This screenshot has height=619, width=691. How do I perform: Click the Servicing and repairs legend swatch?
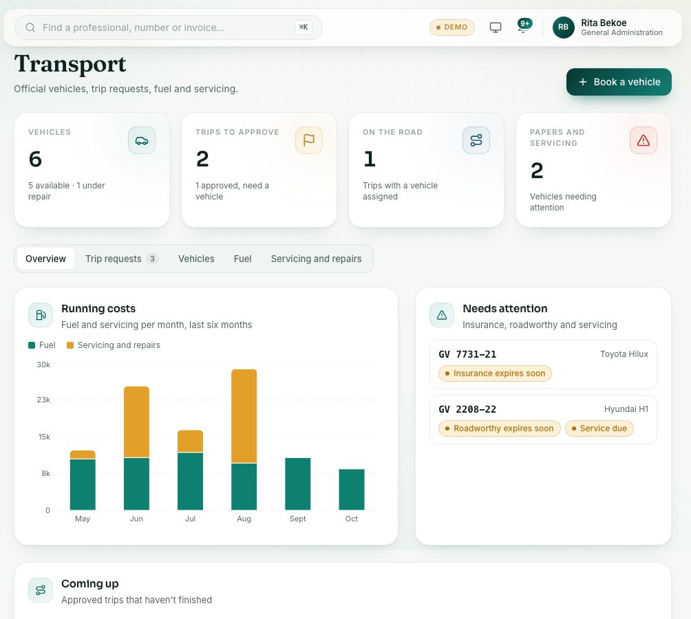70,345
